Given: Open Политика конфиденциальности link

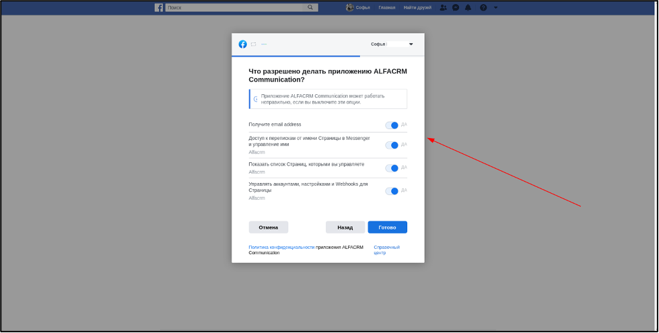Looking at the screenshot, I should 281,248.
